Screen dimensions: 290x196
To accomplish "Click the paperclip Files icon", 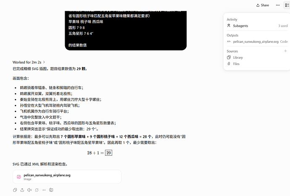I will tap(229, 64).
